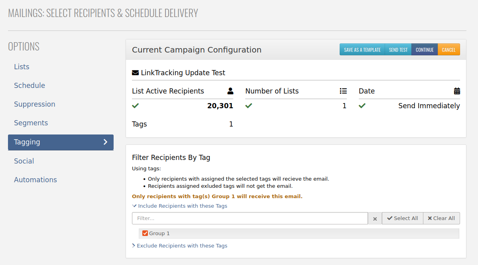Select the Segments sidebar item

(31, 123)
